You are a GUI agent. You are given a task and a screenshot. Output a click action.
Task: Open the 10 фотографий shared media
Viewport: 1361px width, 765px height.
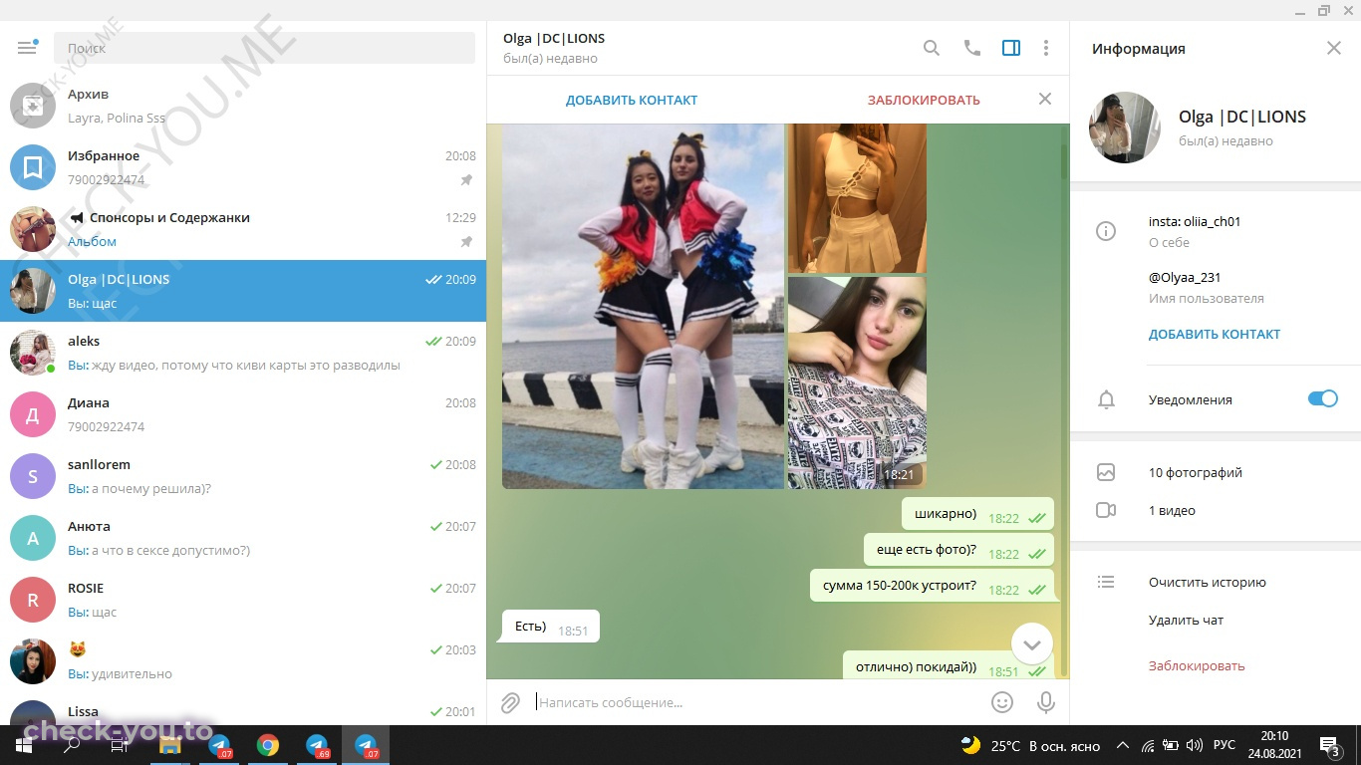[x=1196, y=472]
